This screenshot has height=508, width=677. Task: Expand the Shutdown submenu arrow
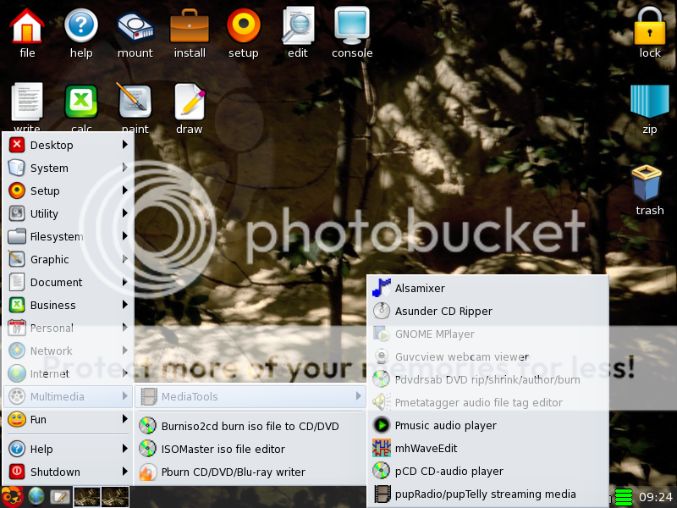pos(124,472)
